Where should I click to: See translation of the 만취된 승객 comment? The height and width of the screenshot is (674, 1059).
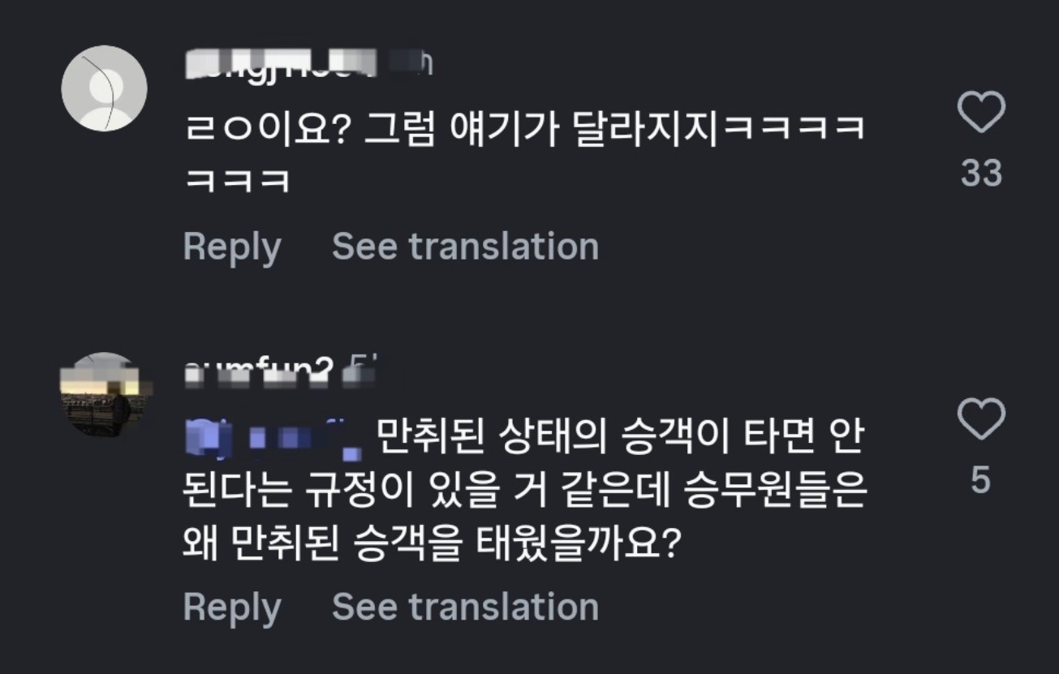coord(465,607)
